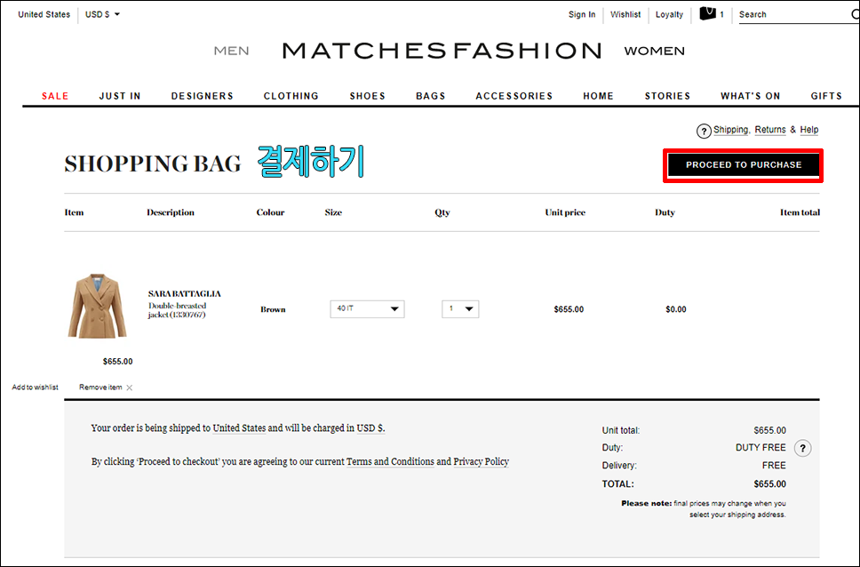Open the SALE menu
This screenshot has height=567, width=860.
(x=55, y=96)
